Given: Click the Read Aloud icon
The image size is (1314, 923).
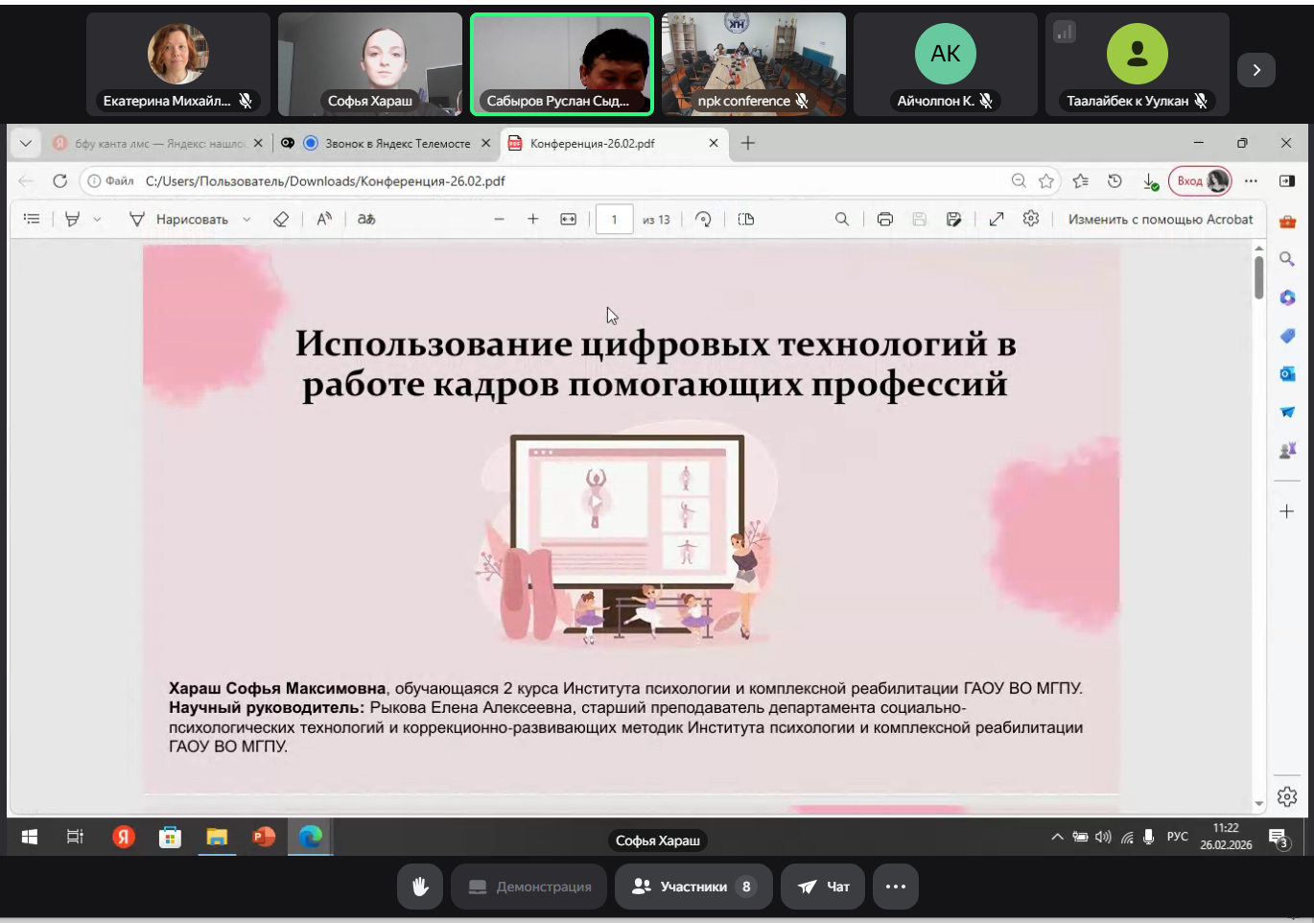Looking at the screenshot, I should coord(324,220).
